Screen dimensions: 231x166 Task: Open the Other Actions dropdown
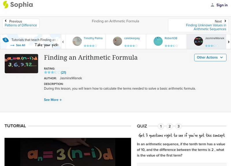(210, 57)
